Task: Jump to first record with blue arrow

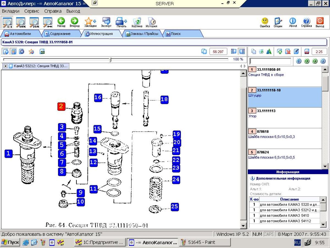Action: [299, 61]
